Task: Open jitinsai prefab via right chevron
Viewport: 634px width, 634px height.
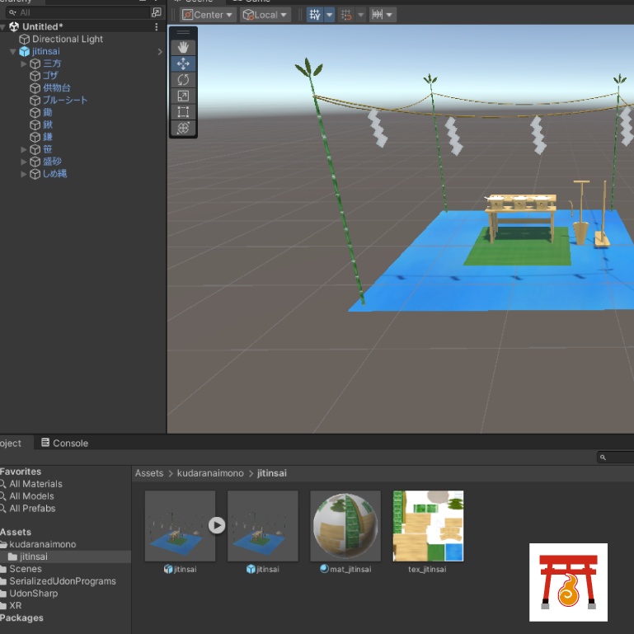Action: 160,52
